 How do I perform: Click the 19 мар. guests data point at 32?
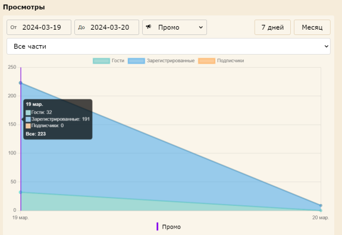[20, 192]
